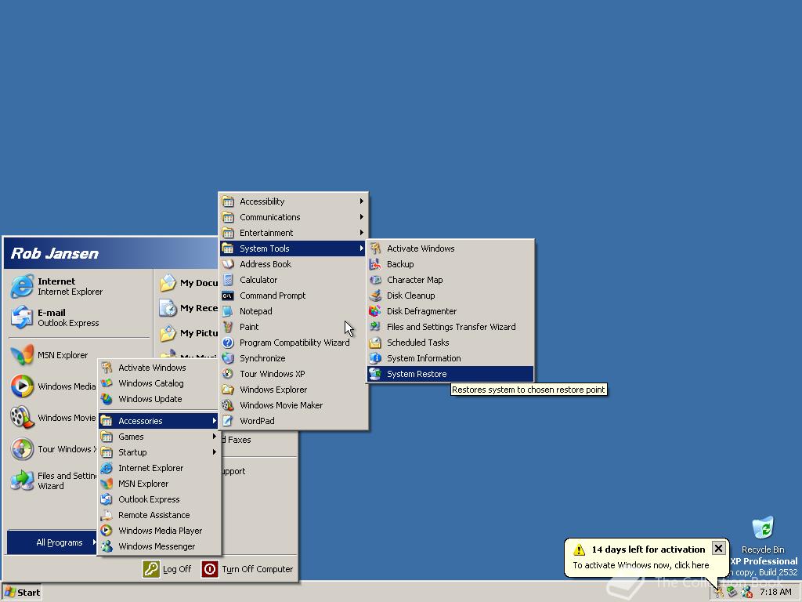The height and width of the screenshot is (602, 802).
Task: Click the Disk Defragmenter icon
Action: click(x=375, y=310)
